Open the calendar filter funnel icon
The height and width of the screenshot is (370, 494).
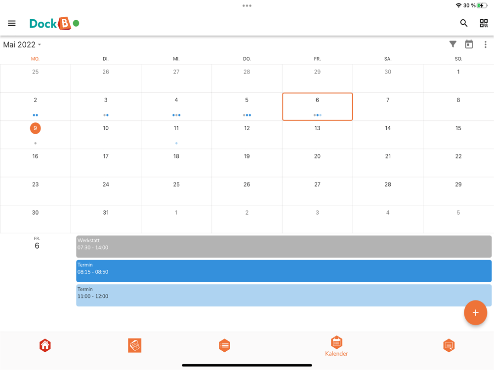453,44
